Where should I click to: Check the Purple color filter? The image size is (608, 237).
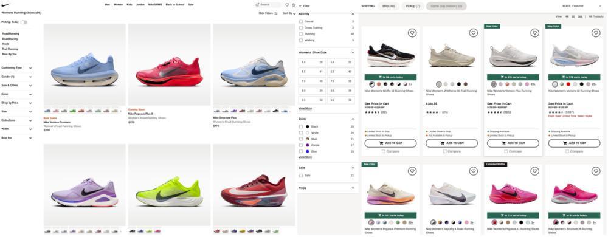coord(301,145)
